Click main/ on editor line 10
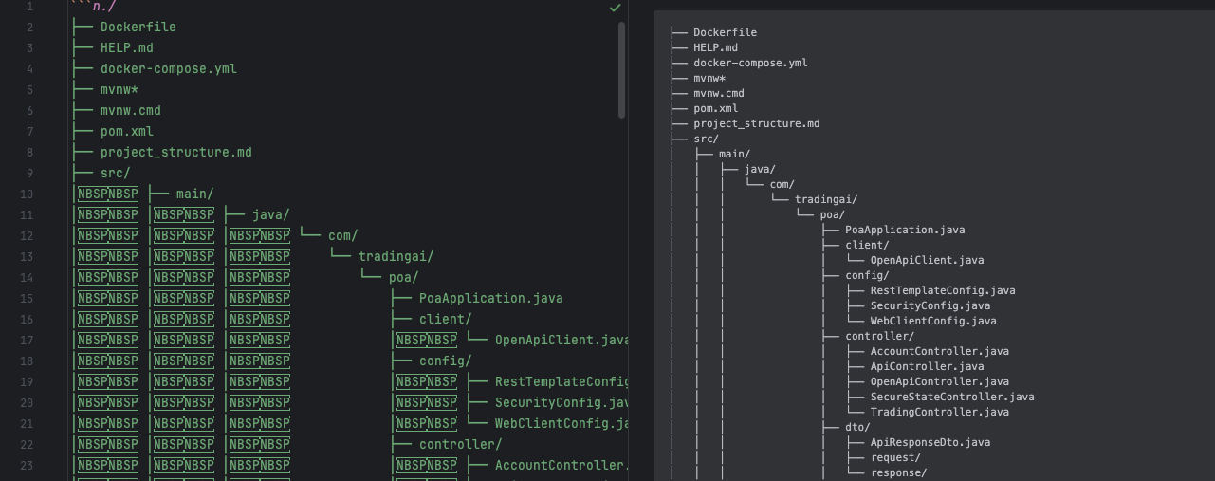Screen dimensions: 1215x481 [195, 194]
